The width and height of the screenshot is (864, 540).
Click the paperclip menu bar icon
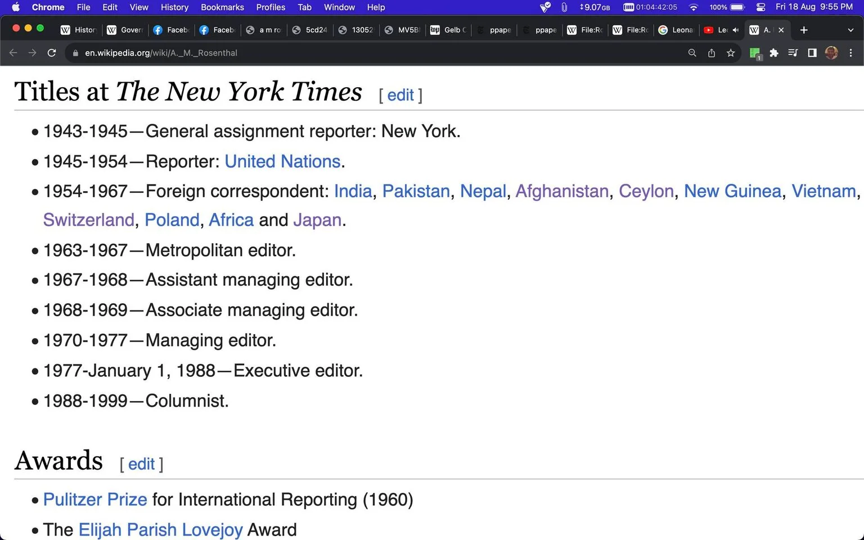coord(564,7)
